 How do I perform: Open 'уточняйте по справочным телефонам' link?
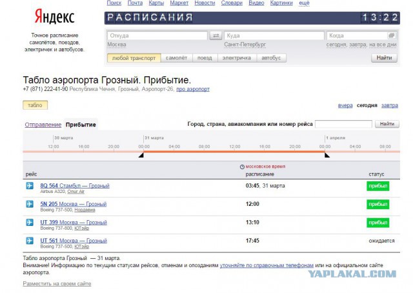267,265
